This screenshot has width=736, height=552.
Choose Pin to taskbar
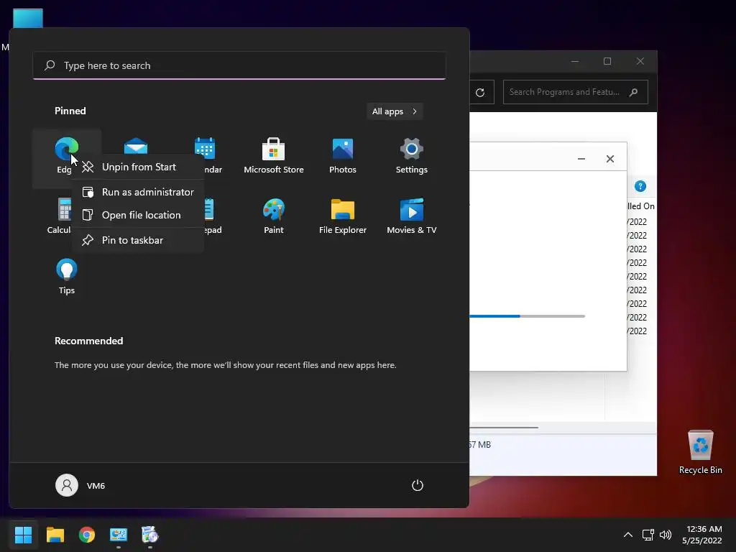[x=138, y=240]
